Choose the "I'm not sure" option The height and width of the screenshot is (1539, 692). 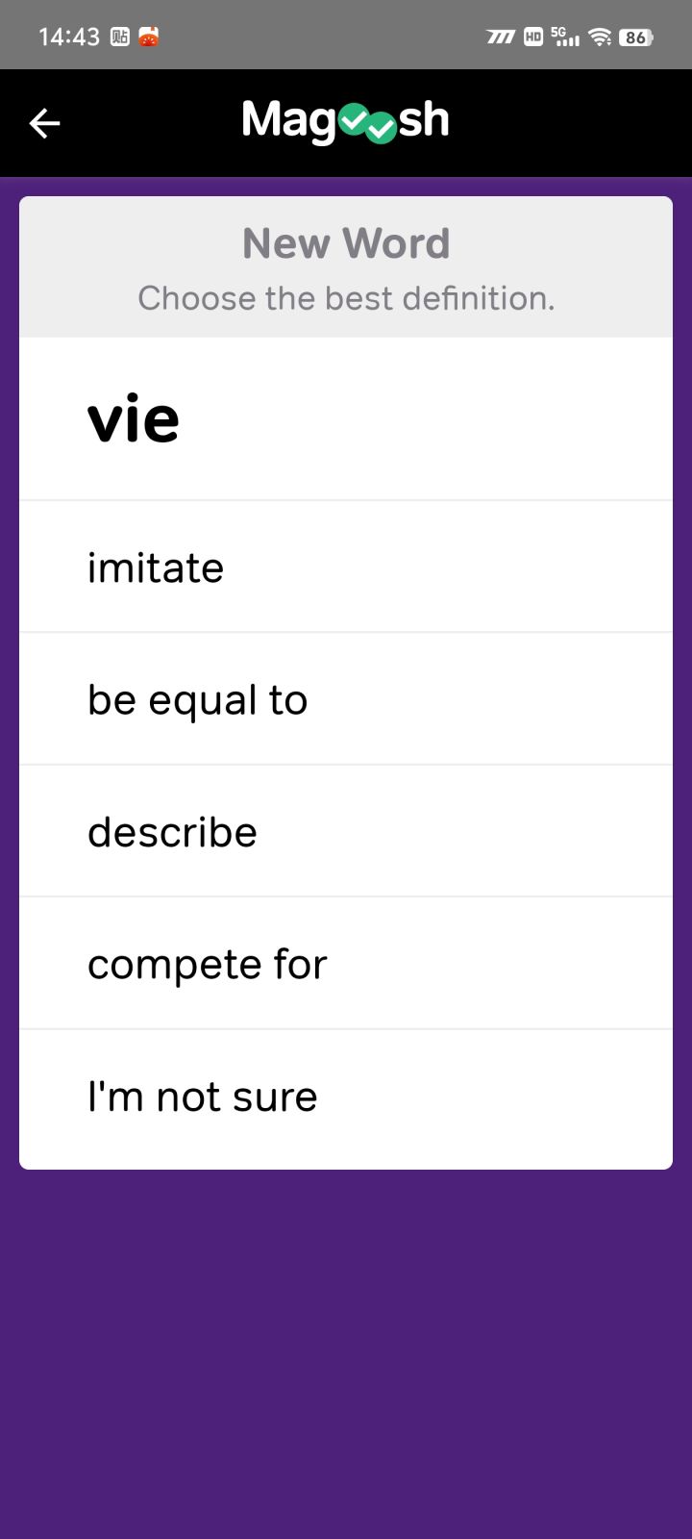346,1097
